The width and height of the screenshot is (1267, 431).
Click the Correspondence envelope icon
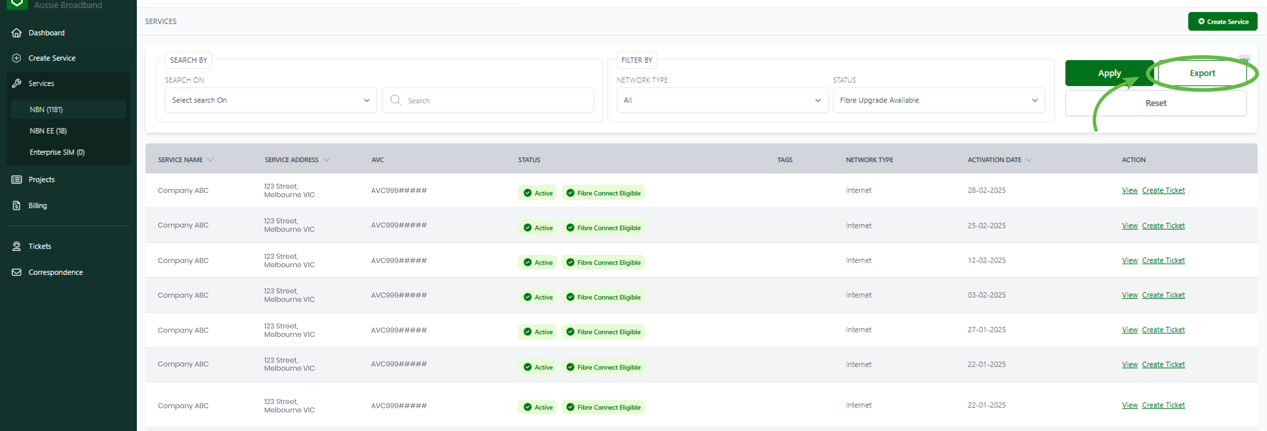tap(16, 272)
